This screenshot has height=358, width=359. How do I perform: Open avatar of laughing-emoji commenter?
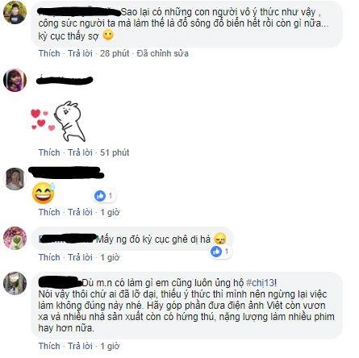coord(15,179)
